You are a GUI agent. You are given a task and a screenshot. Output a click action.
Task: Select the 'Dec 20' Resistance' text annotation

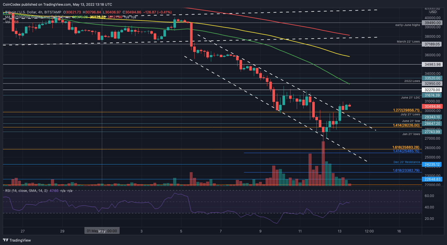click(406, 162)
